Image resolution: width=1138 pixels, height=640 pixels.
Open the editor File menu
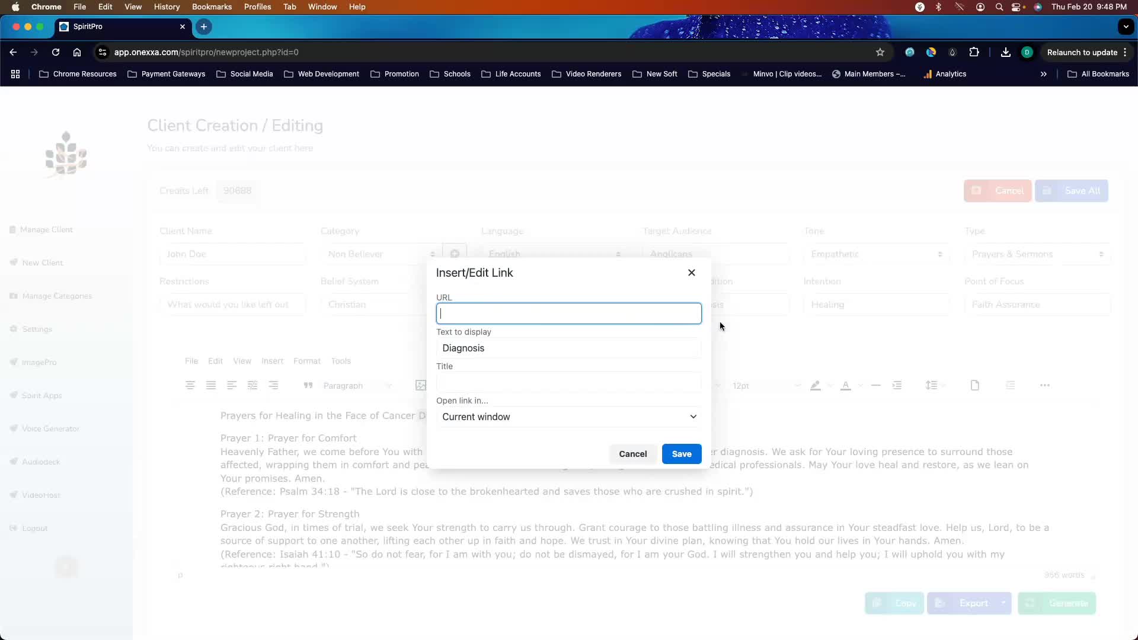coord(191,361)
